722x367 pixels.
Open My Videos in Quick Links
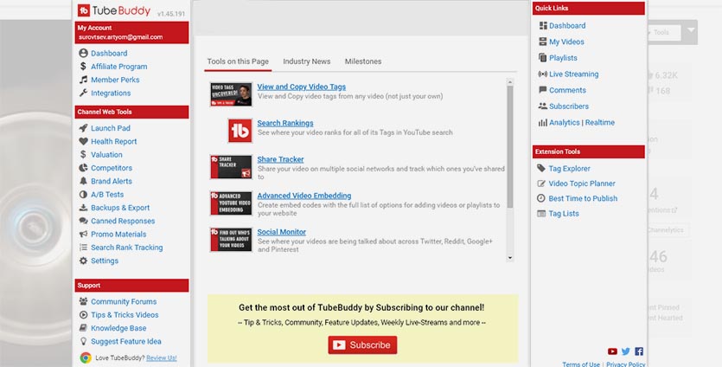point(566,42)
